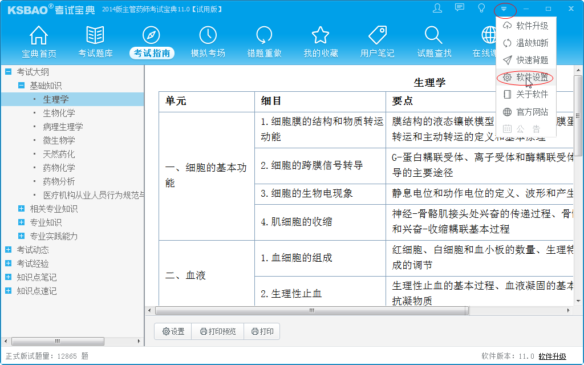Choose 温故知新 from the dropdown menu

(526, 43)
